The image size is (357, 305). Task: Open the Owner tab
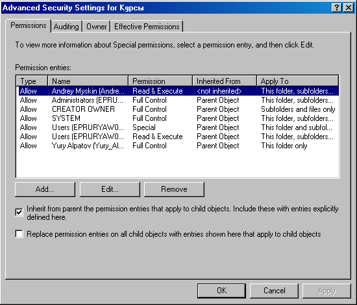tap(96, 27)
